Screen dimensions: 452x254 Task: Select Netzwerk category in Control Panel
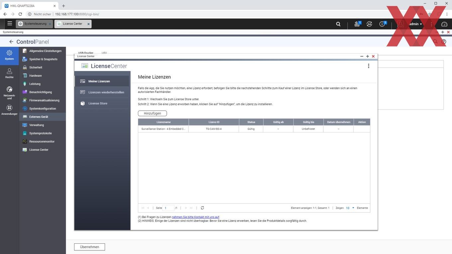coord(9,93)
